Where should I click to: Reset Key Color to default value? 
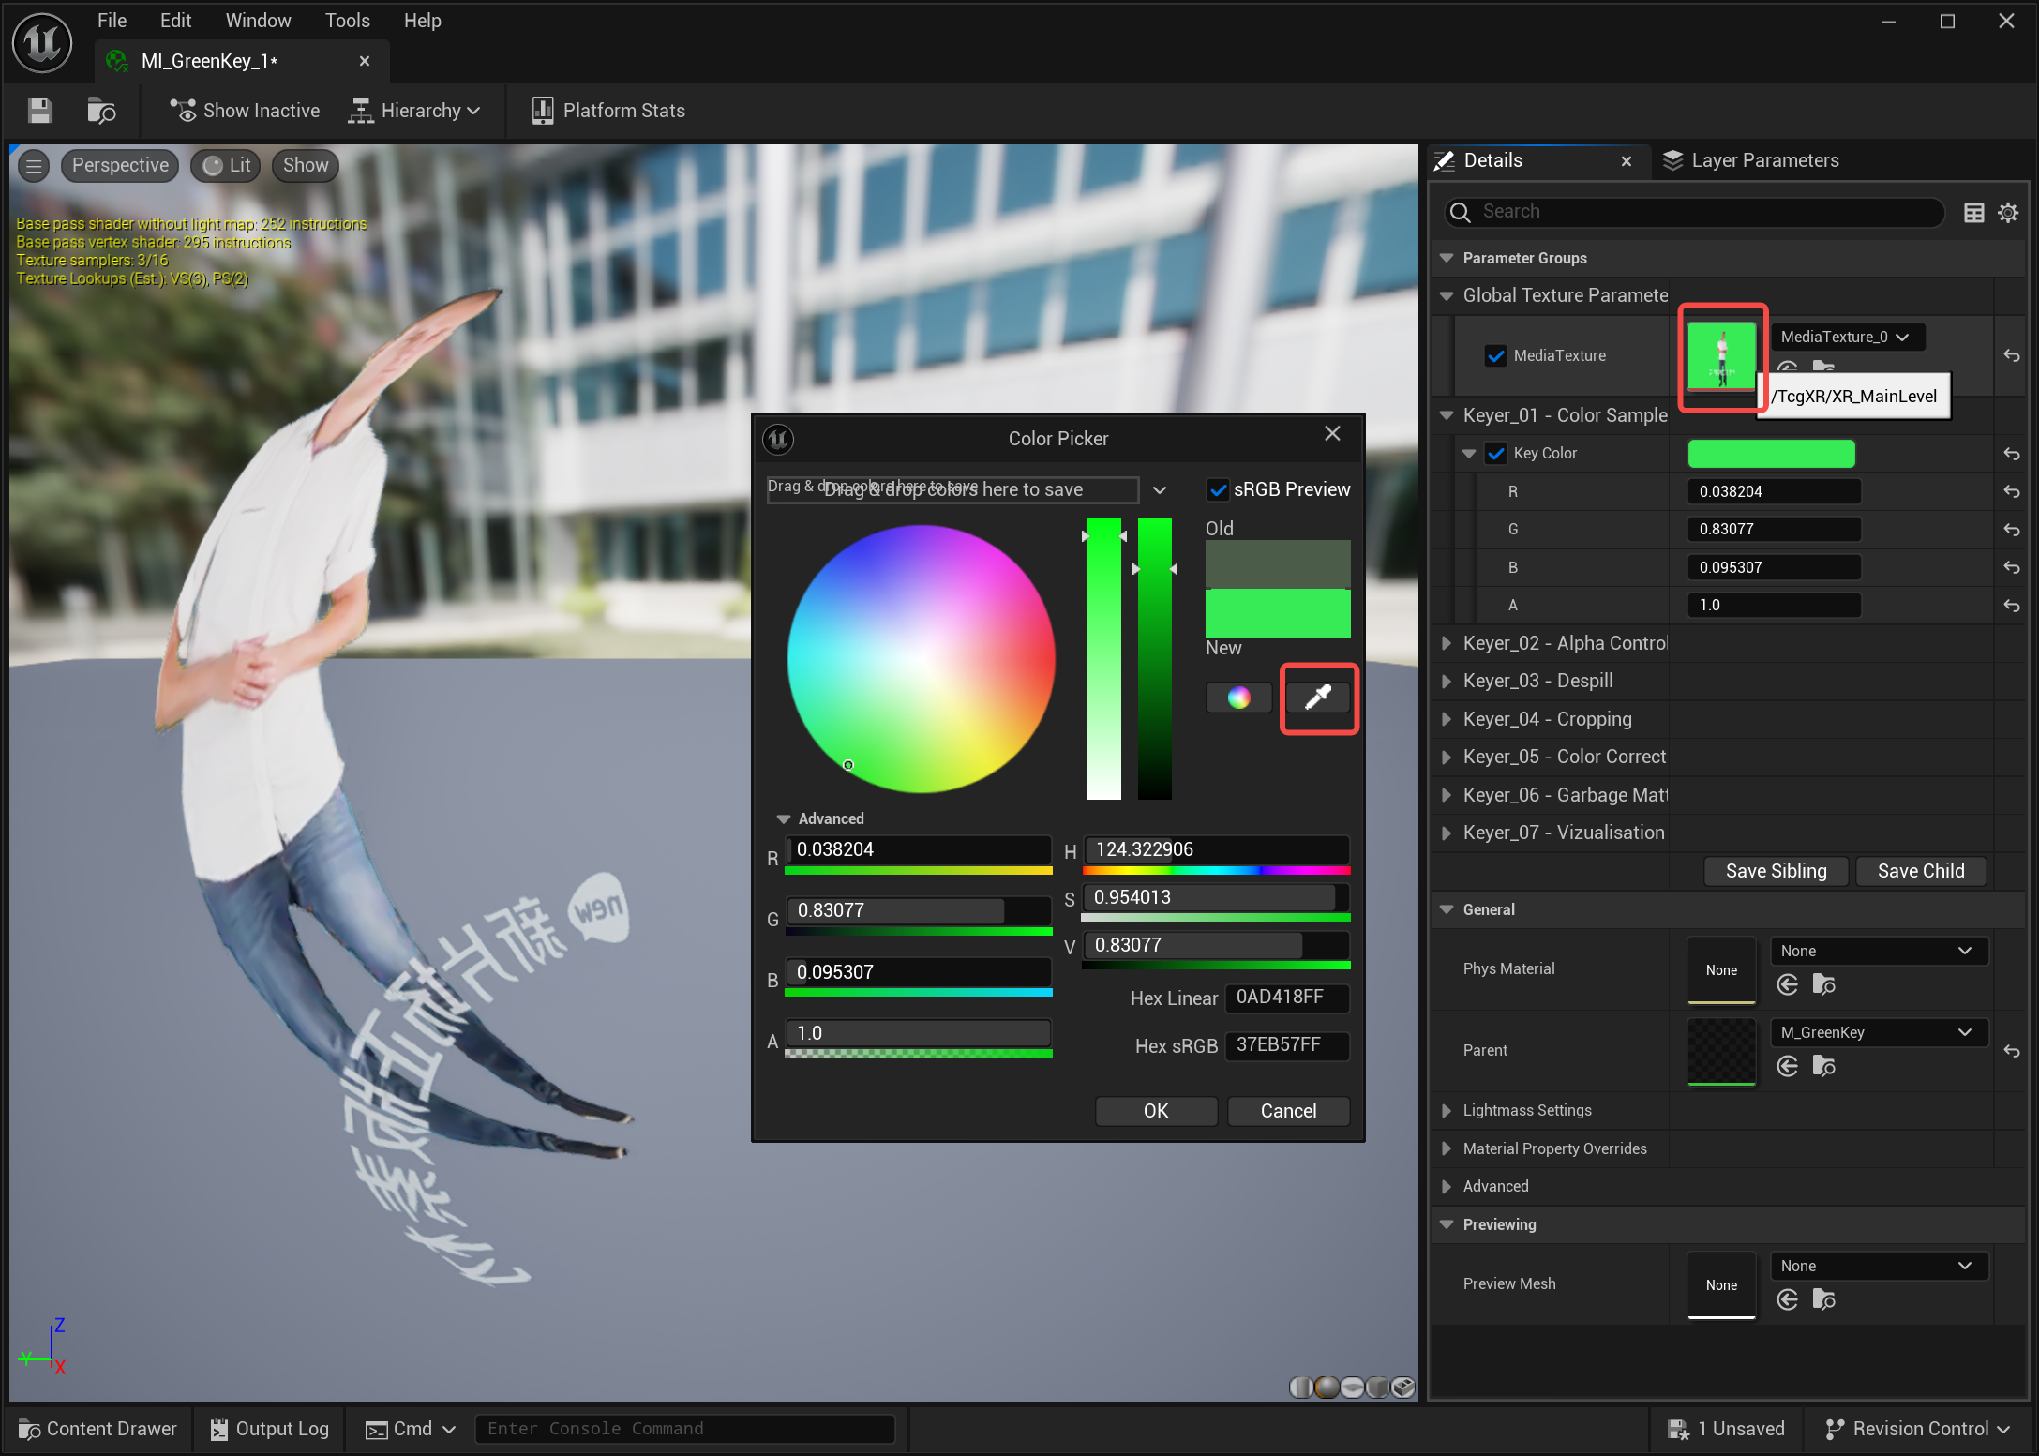coord(2012,454)
